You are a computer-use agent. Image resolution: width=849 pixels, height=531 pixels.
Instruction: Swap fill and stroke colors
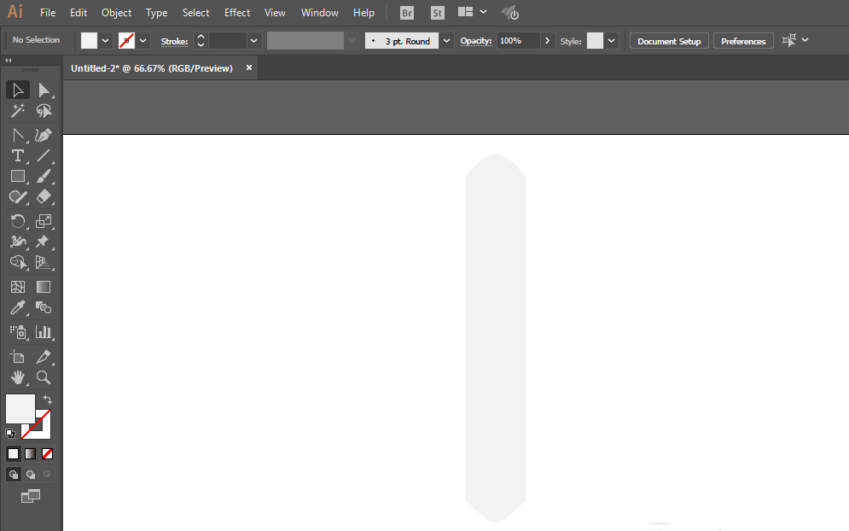coord(48,399)
